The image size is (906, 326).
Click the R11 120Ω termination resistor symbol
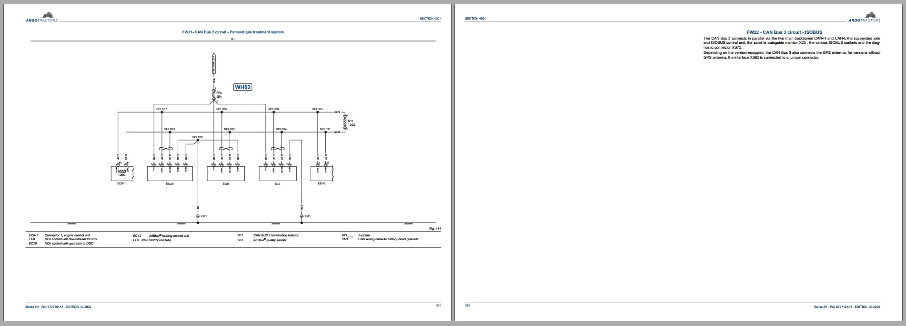pos(345,122)
